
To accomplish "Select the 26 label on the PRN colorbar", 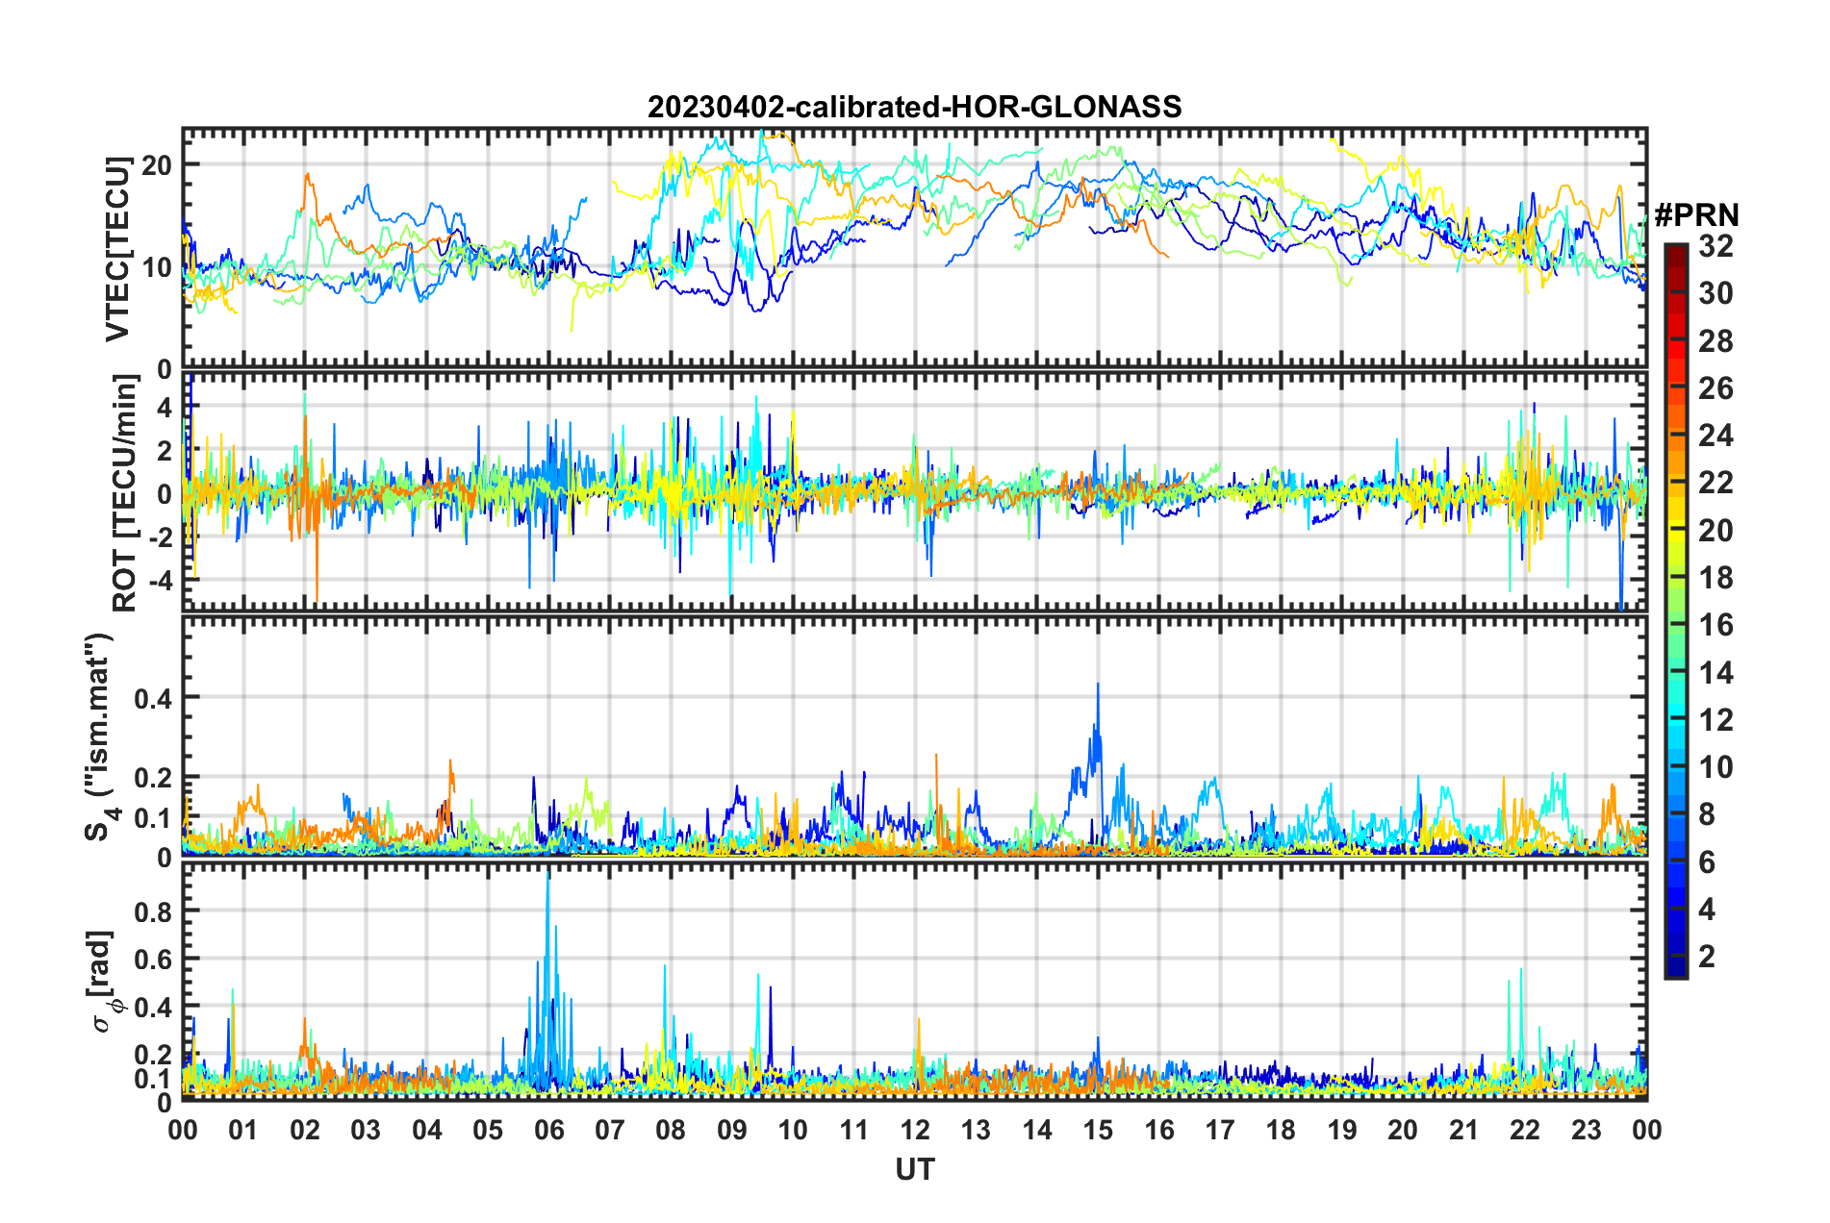I will [x=1716, y=388].
